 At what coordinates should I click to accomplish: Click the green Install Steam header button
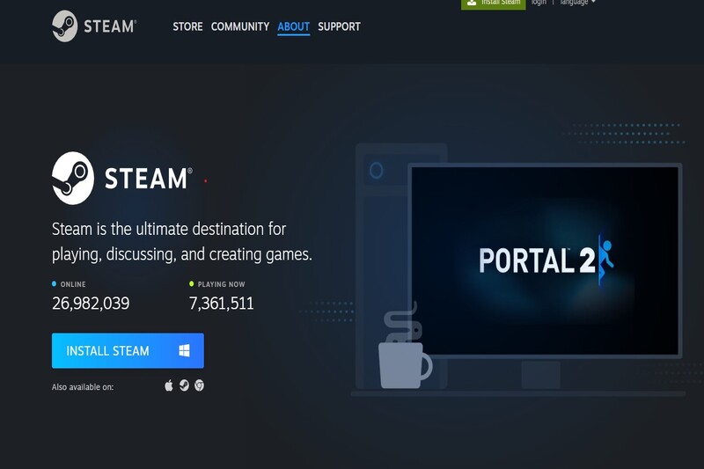(x=493, y=4)
